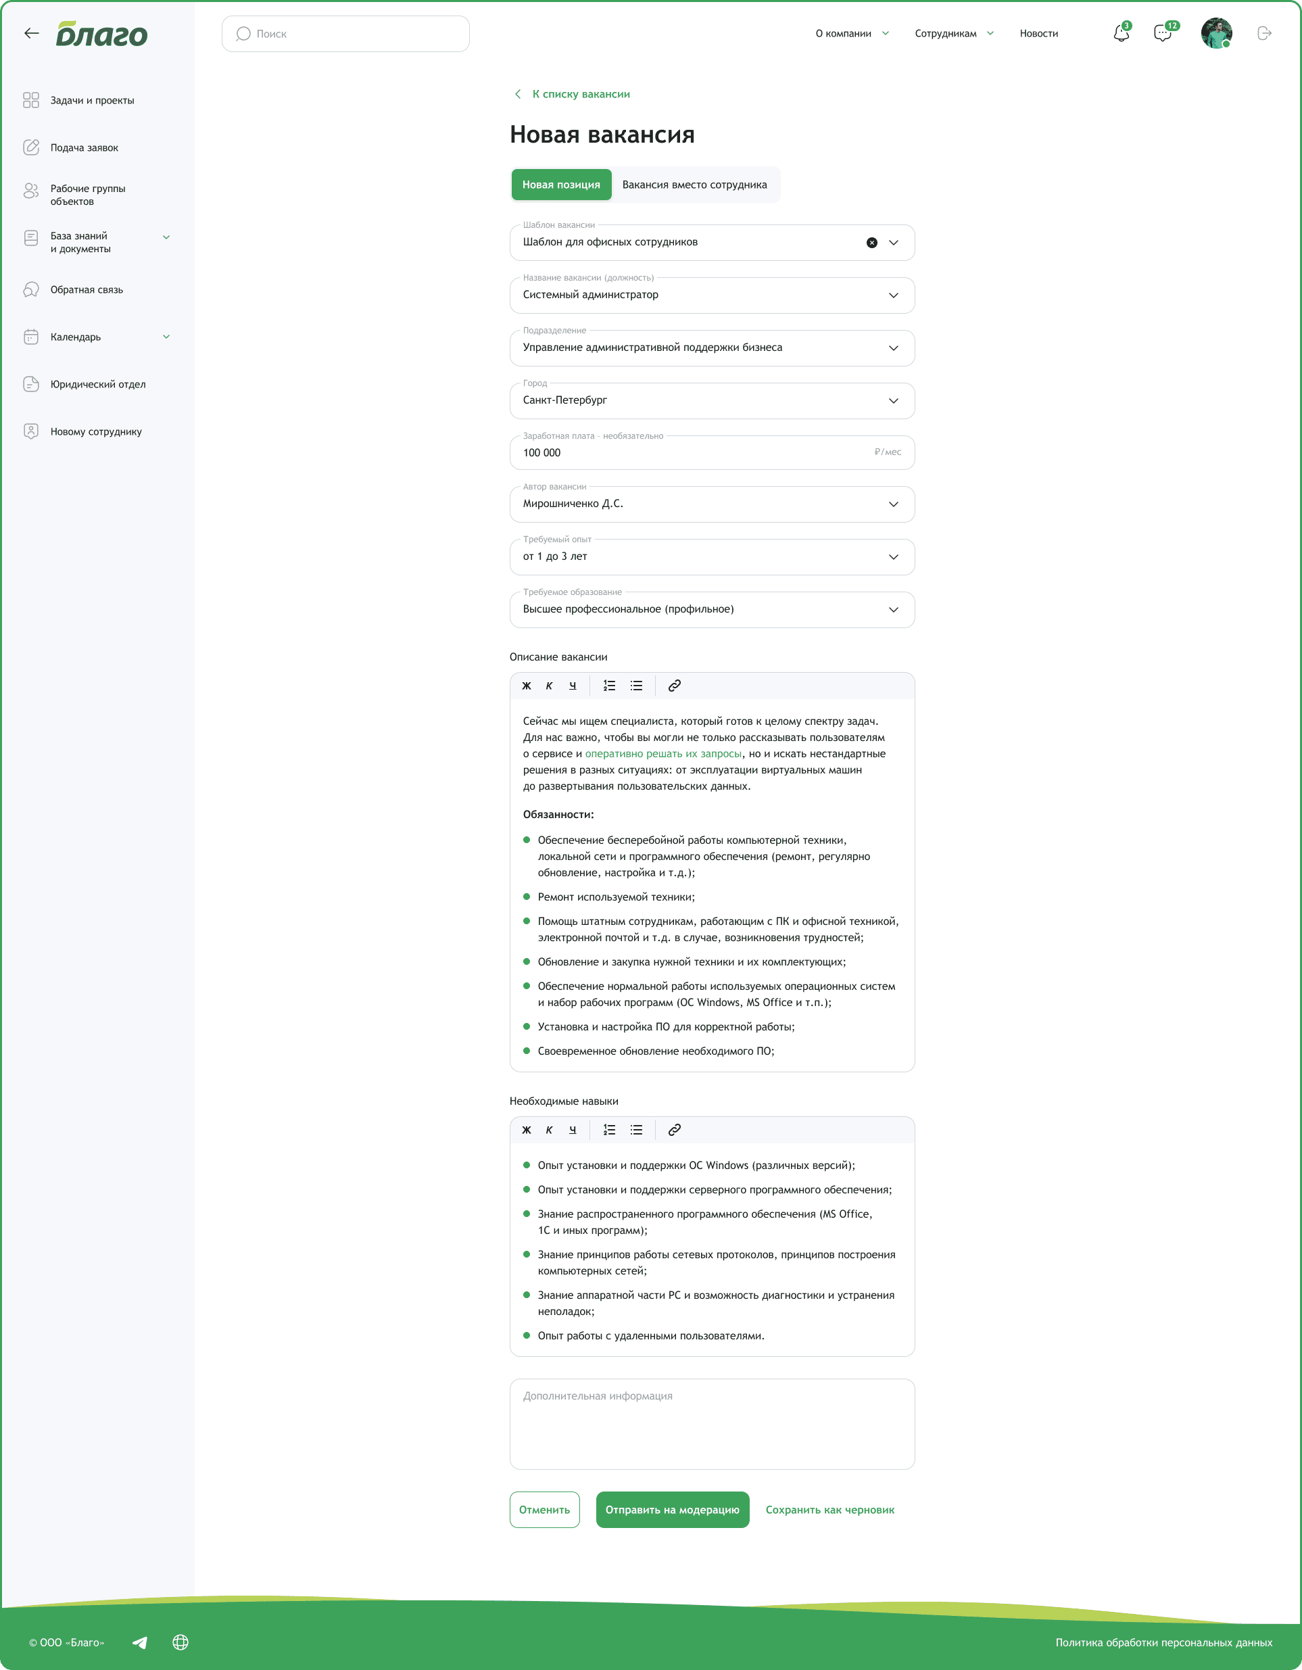Click the Обязанности: heading in description
1302x1670 pixels.
click(558, 815)
